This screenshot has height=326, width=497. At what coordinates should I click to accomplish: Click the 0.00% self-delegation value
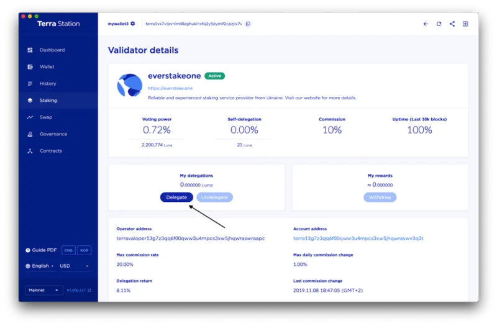pyautogui.click(x=244, y=130)
